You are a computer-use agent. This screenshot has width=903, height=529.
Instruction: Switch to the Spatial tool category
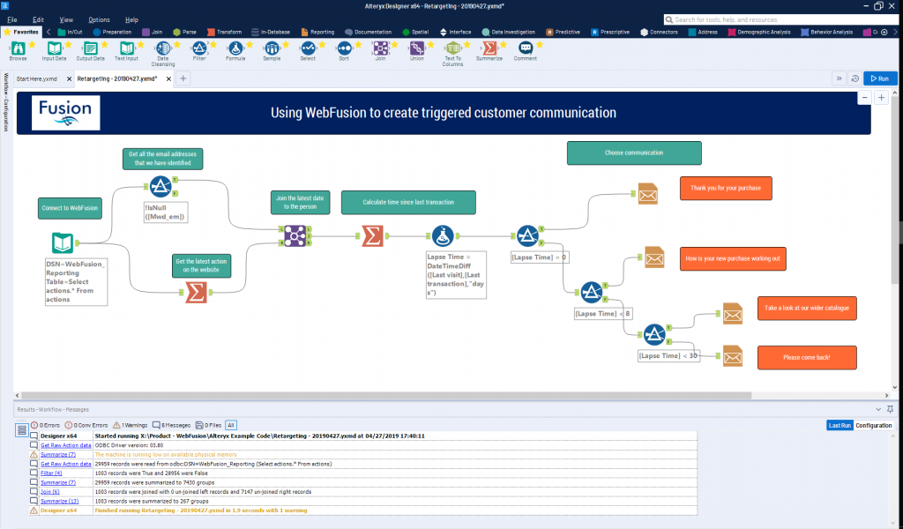(x=415, y=33)
